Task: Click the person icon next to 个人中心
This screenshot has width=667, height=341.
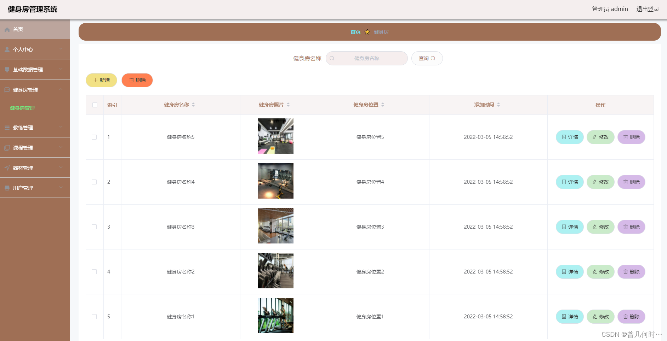Action: (7, 49)
